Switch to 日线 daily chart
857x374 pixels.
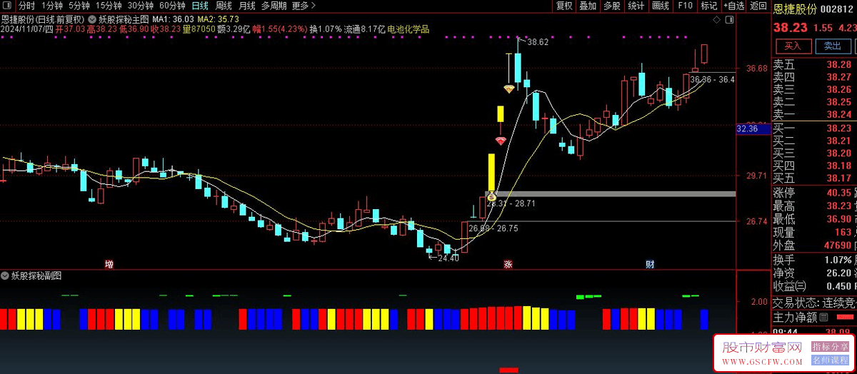tap(200, 6)
